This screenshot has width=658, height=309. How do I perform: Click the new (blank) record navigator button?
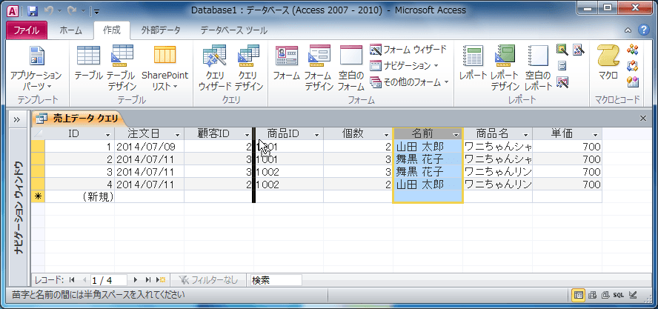point(161,280)
